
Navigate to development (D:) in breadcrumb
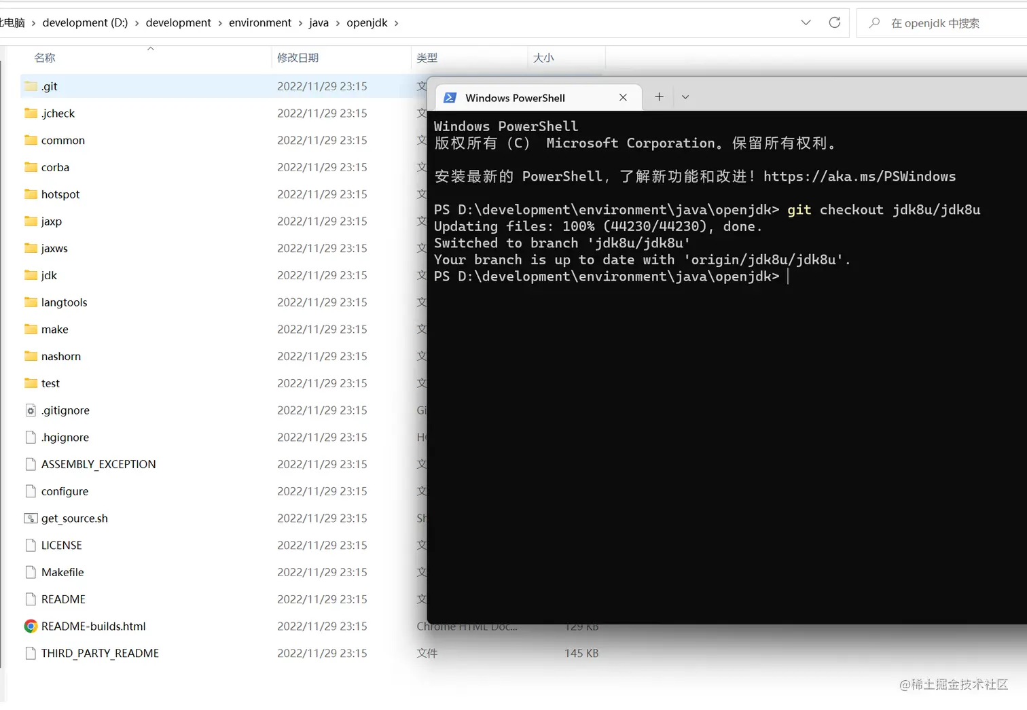(85, 23)
